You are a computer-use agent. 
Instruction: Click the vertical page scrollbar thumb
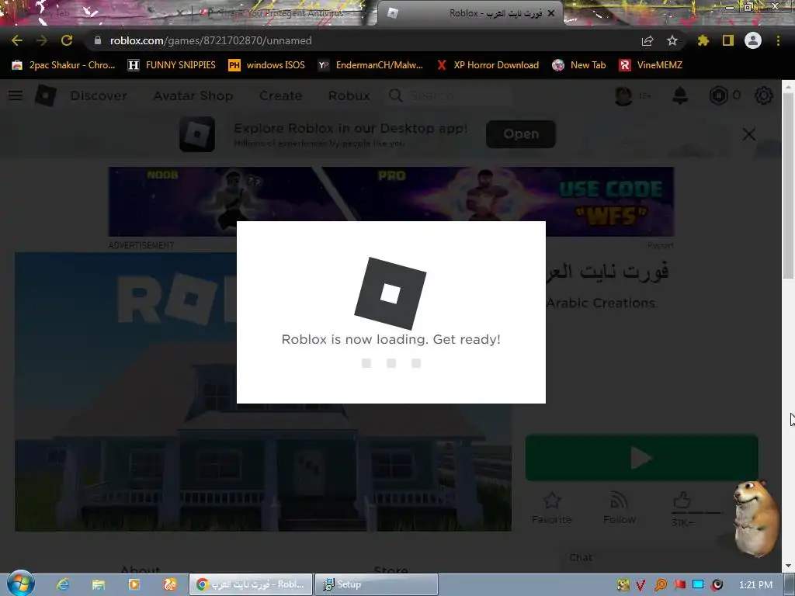coord(788,185)
